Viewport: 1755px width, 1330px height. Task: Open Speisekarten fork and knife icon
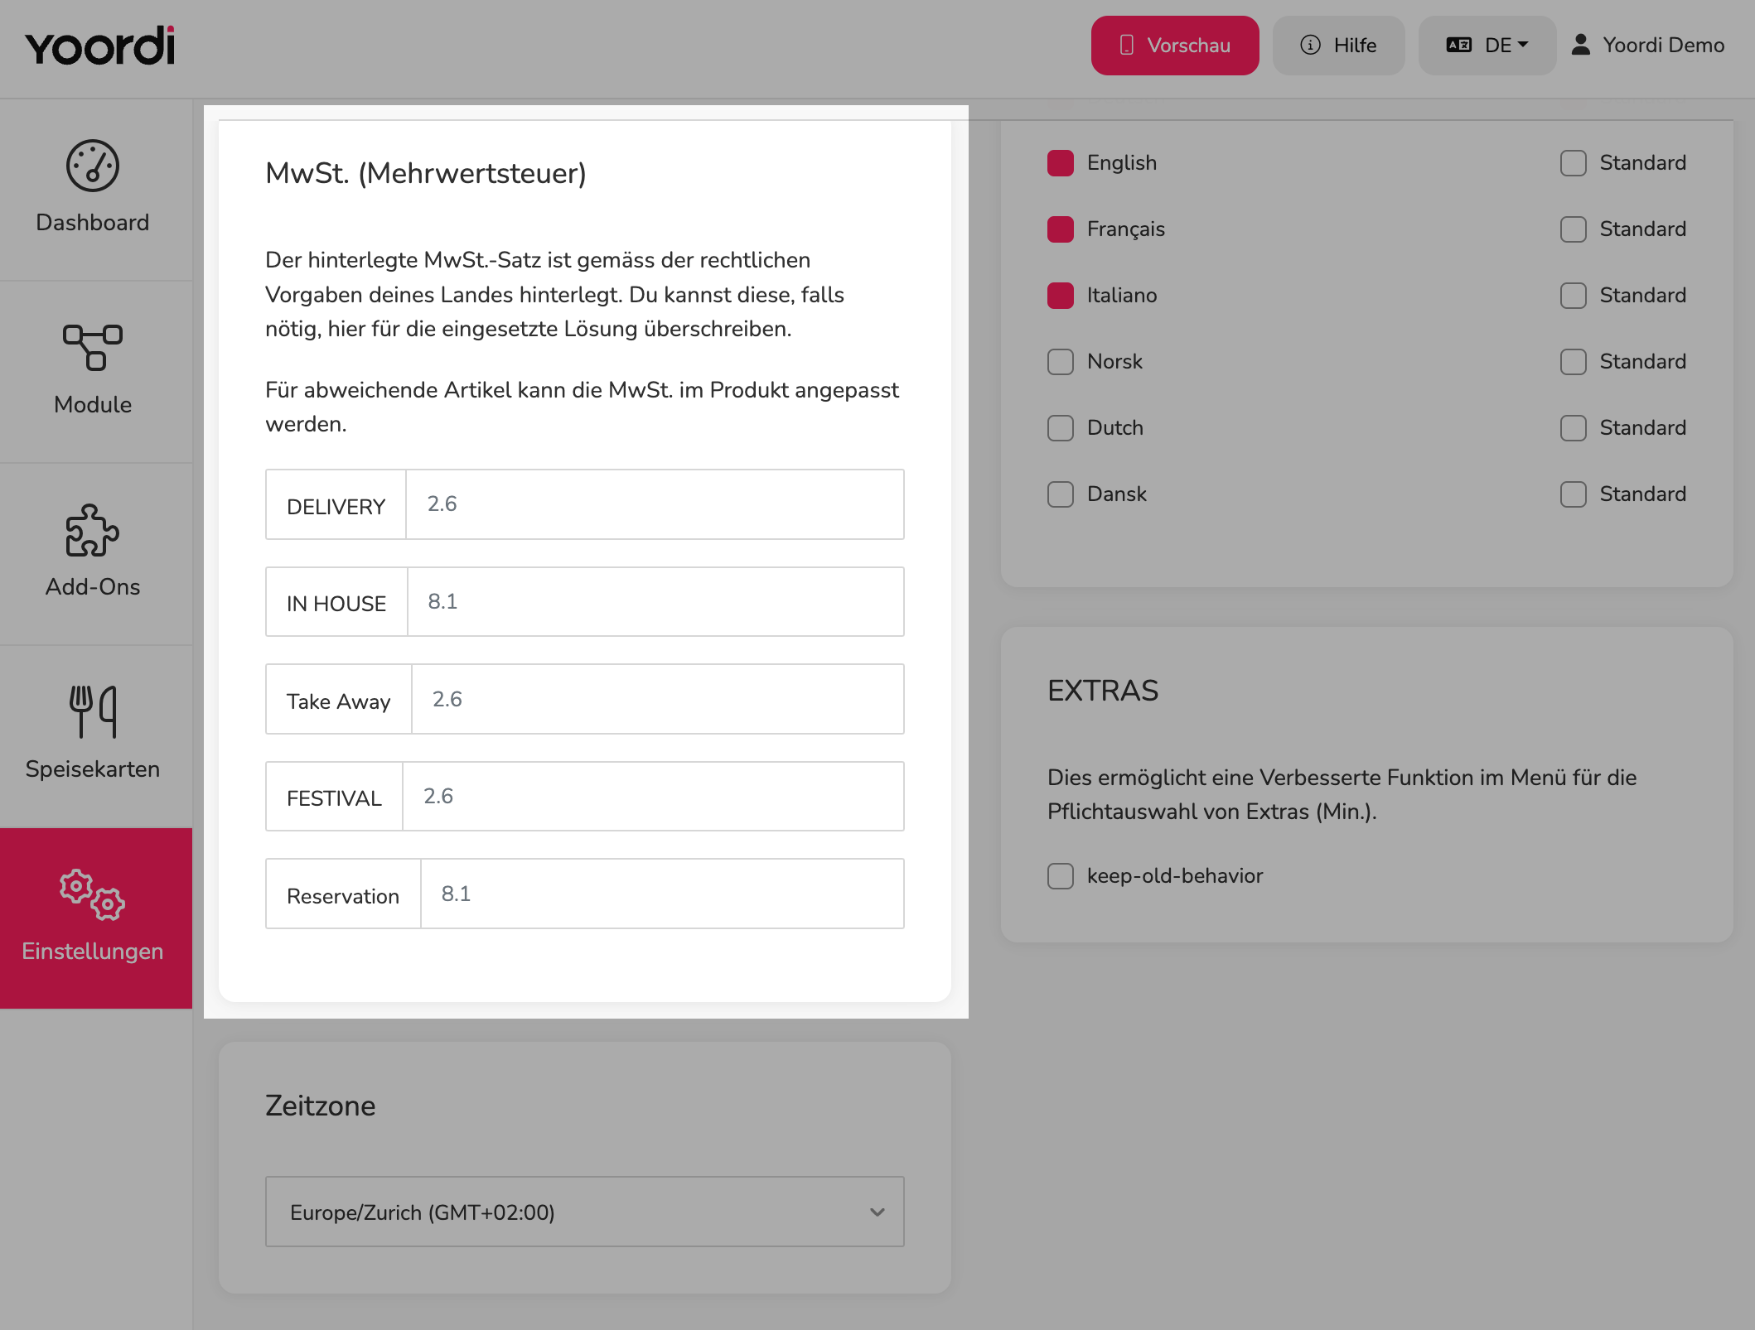(x=93, y=711)
